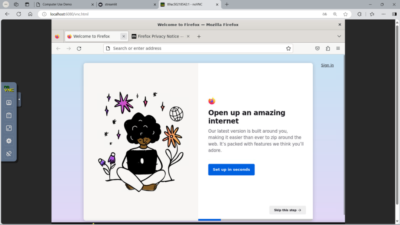400x225 pixels.
Task: Click the Edge profile icon at top-left
Action: pos(6,4)
